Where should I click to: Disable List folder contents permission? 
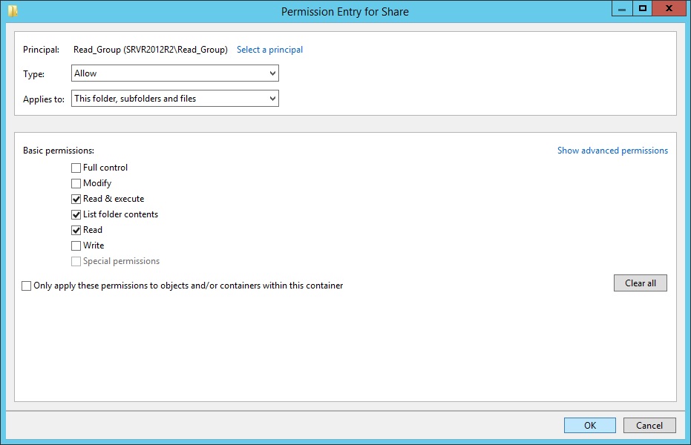76,215
